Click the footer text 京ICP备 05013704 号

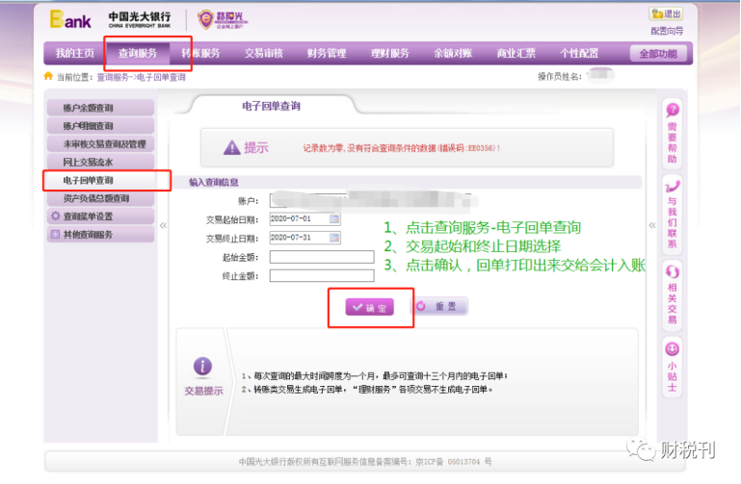453,462
